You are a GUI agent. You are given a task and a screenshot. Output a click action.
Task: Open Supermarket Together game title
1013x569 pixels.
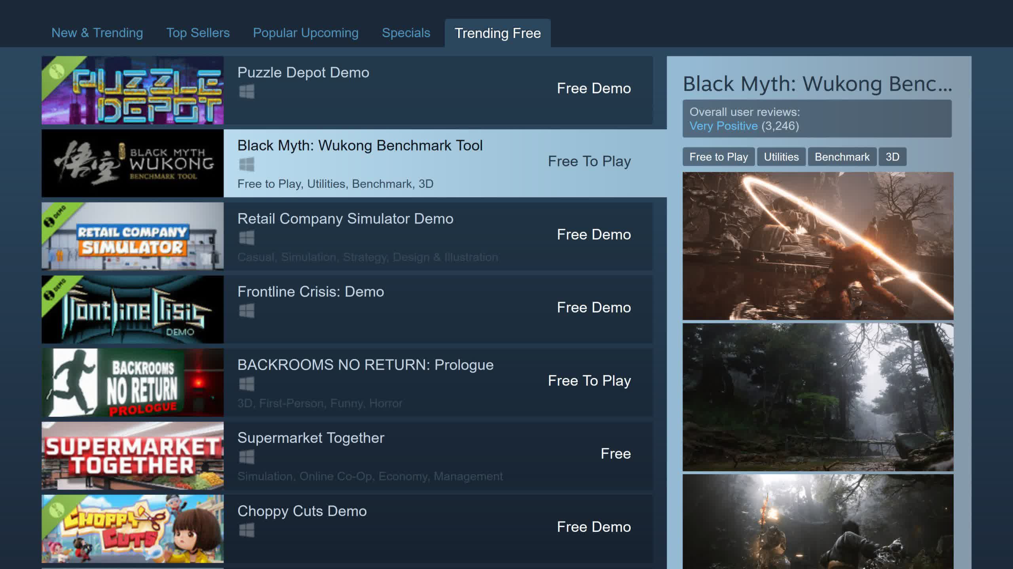coord(311,438)
